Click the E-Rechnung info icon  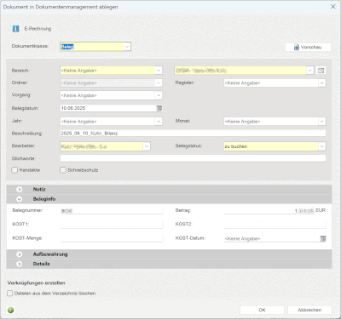(x=15, y=29)
